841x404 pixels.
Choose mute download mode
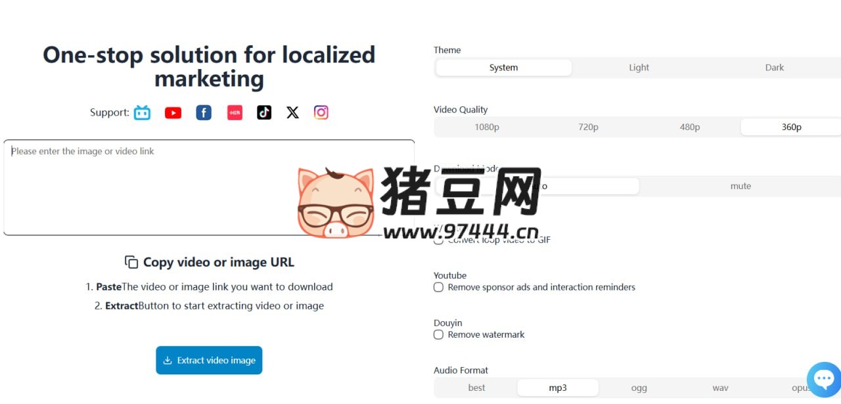[x=740, y=186]
